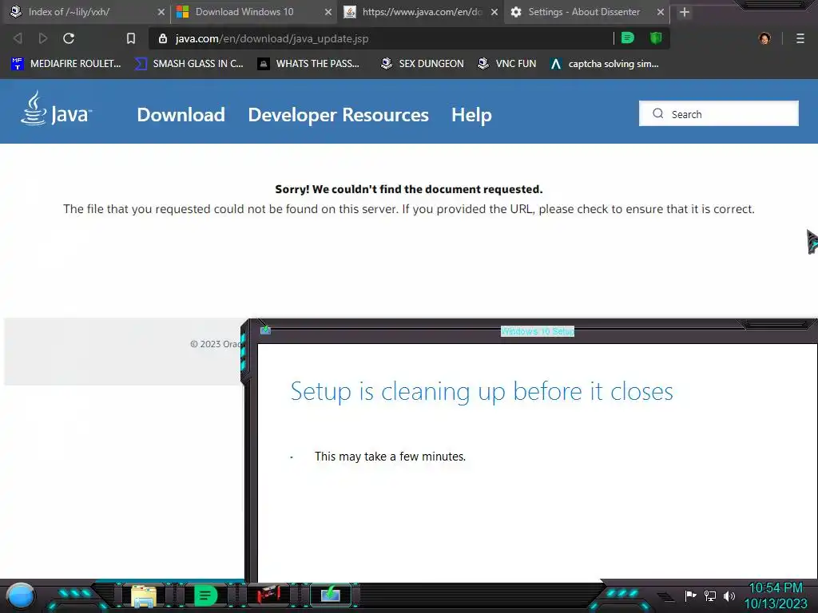
Task: Click 'This may take a few minutes.' text
Action: pos(390,456)
